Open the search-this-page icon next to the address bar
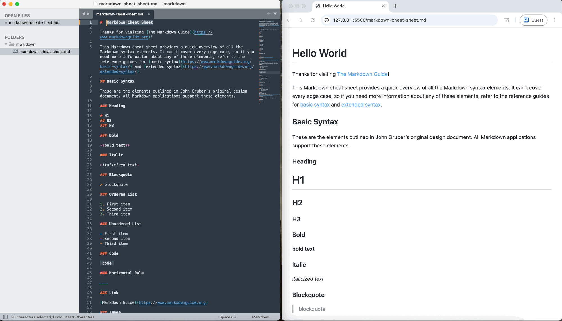562x321 pixels. [506, 20]
